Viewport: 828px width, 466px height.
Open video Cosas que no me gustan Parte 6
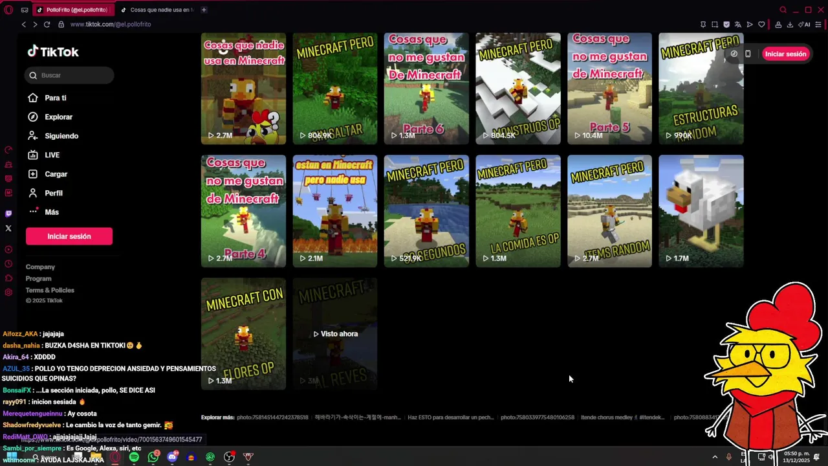click(426, 89)
